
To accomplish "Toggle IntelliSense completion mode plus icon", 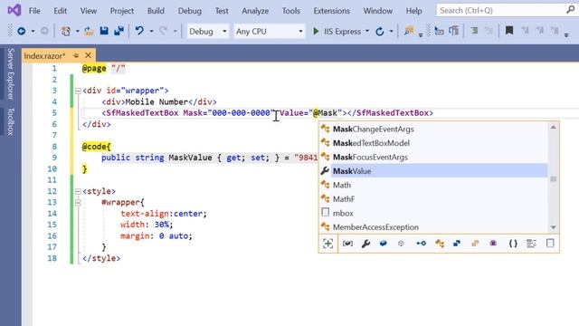I will click(x=327, y=244).
